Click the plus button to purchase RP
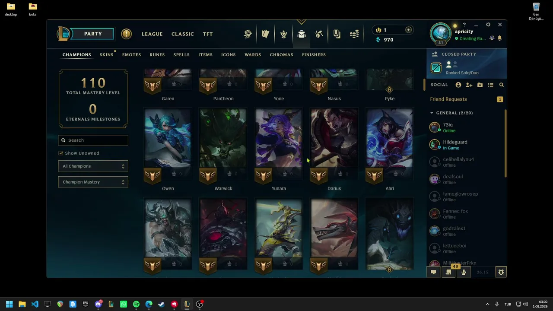The height and width of the screenshot is (311, 553). pyautogui.click(x=408, y=30)
